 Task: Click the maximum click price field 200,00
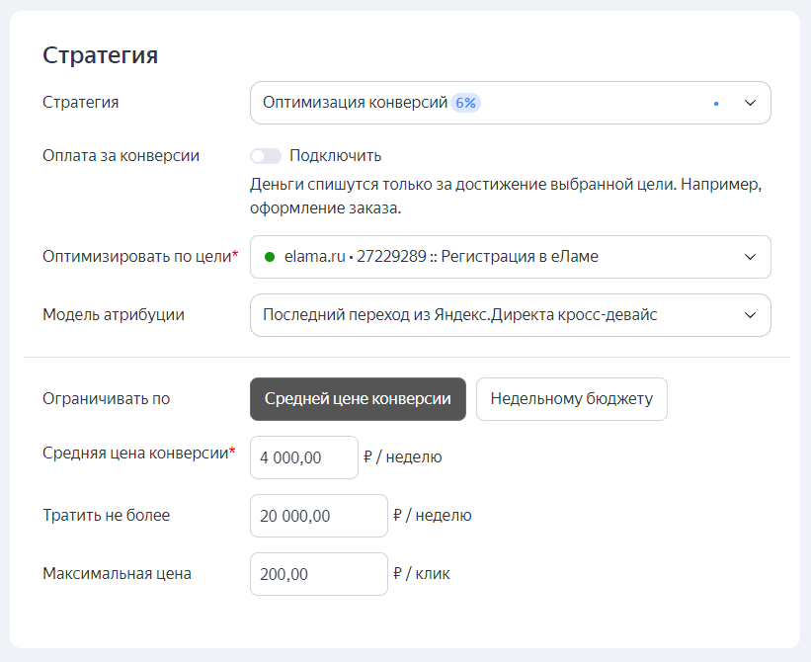coord(318,574)
